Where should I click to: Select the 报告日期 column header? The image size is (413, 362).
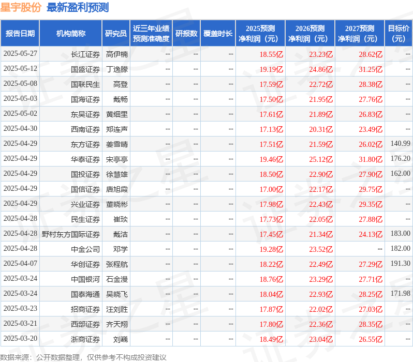coord(20,34)
